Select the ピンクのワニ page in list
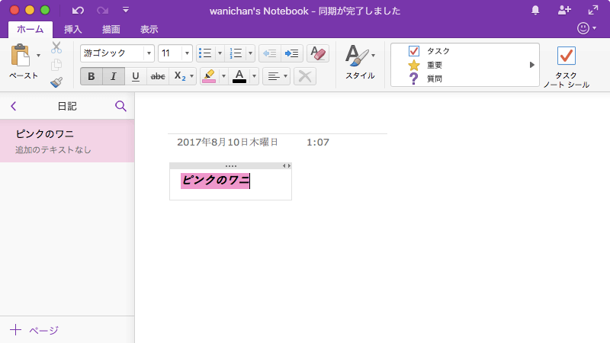This screenshot has height=343, width=610. (x=67, y=141)
